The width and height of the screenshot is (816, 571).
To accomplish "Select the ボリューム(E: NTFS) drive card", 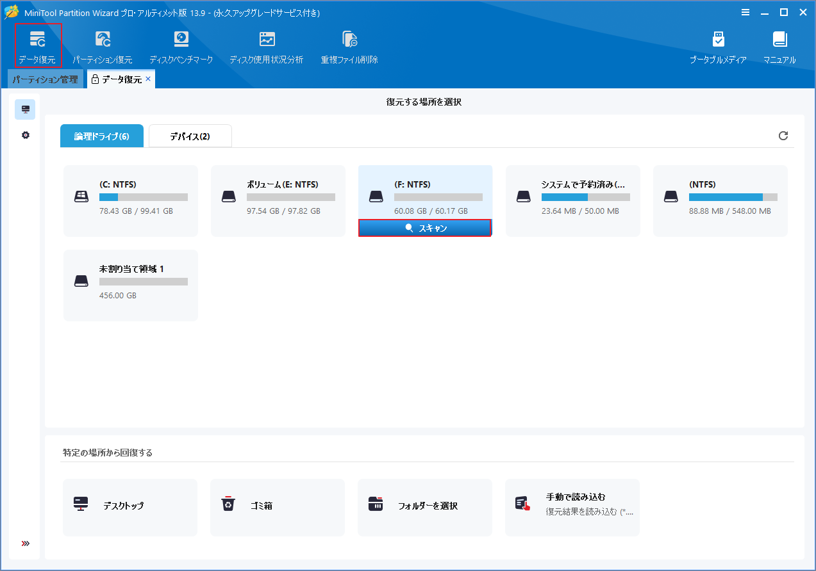I will coord(278,201).
